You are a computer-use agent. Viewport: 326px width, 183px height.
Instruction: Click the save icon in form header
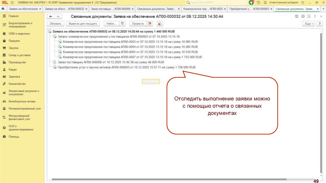[x=296, y=17]
